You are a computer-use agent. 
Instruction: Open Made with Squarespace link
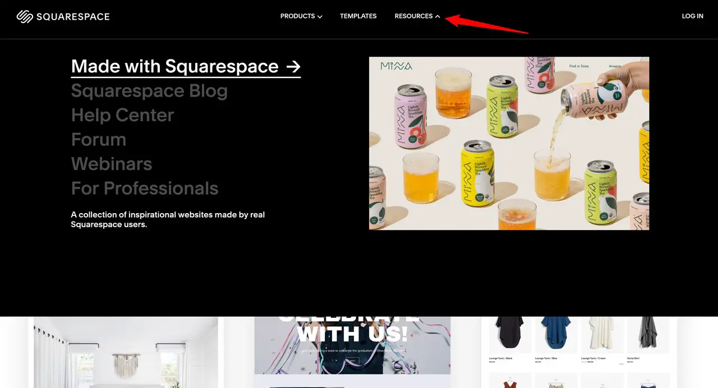pyautogui.click(x=186, y=66)
